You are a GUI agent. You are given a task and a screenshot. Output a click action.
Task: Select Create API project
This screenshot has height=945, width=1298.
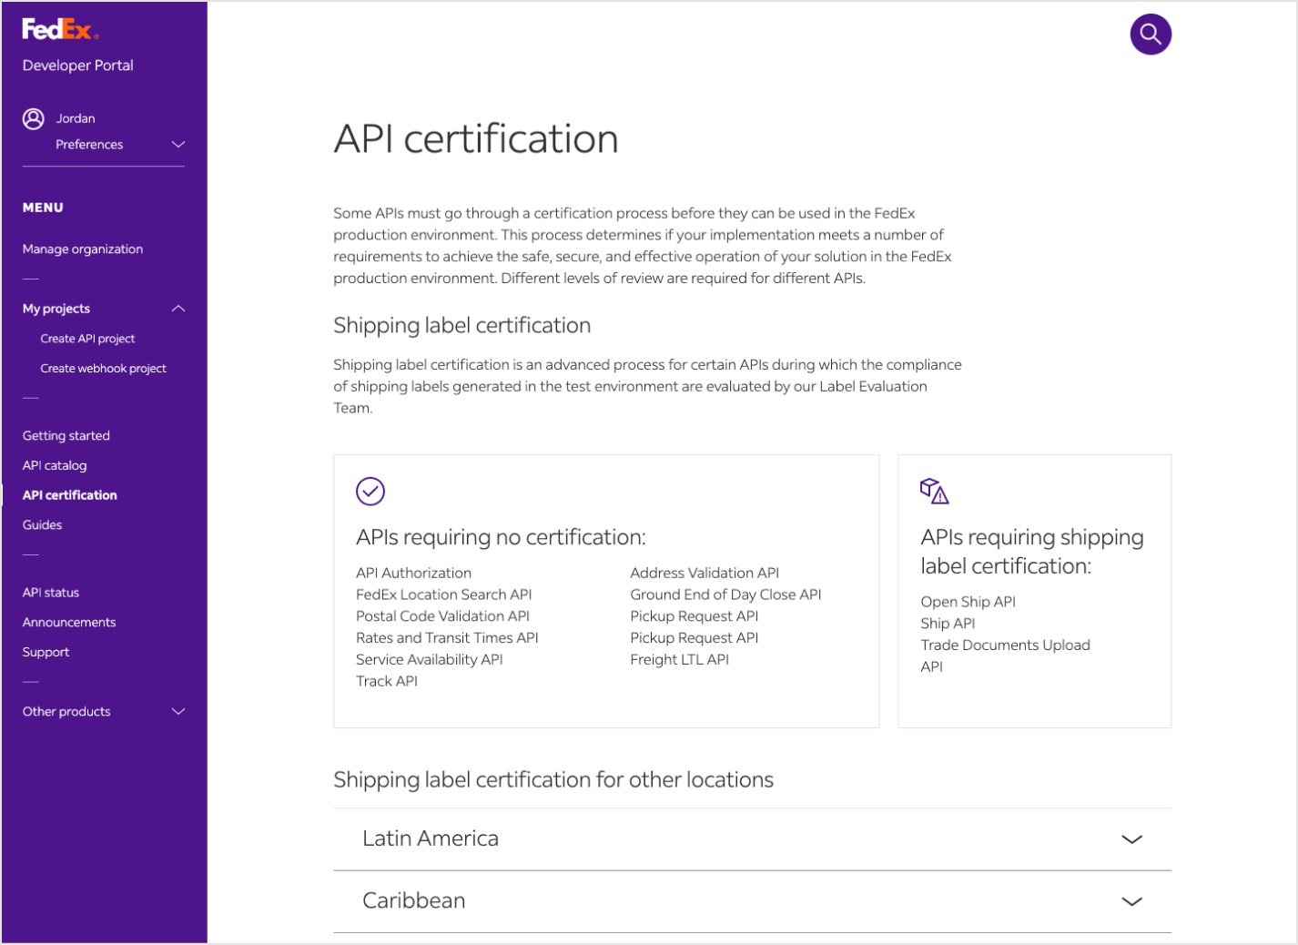click(87, 339)
